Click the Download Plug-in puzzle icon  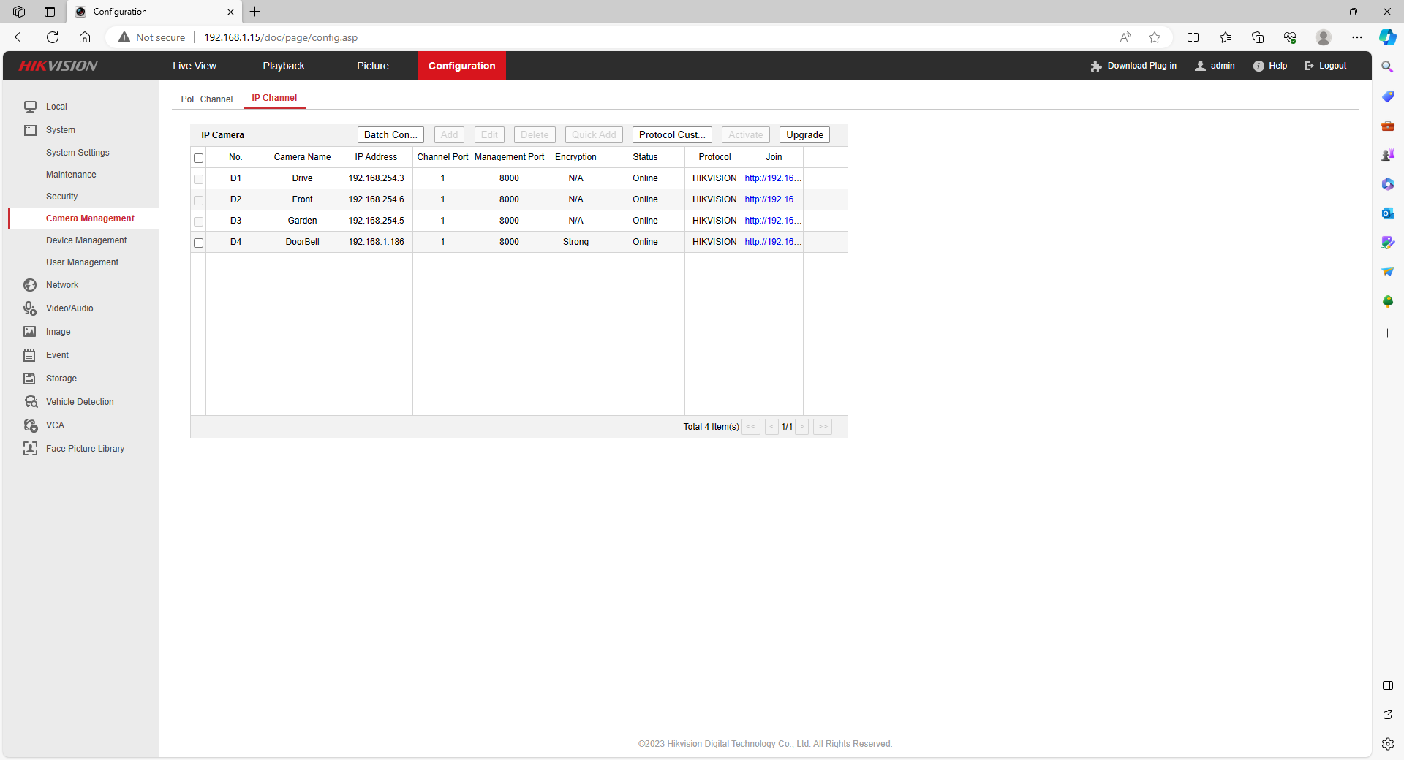click(1095, 66)
